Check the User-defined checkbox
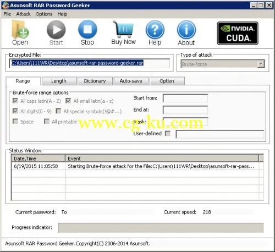The width and height of the screenshot is (275, 252). click(168, 133)
